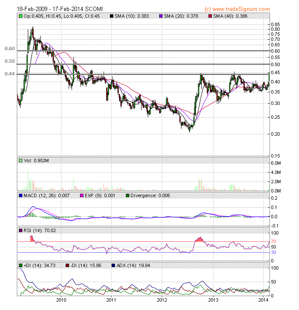This screenshot has height=310, width=299.
Task: Click the green +DI (14) legend swatch
Action: click(21, 265)
